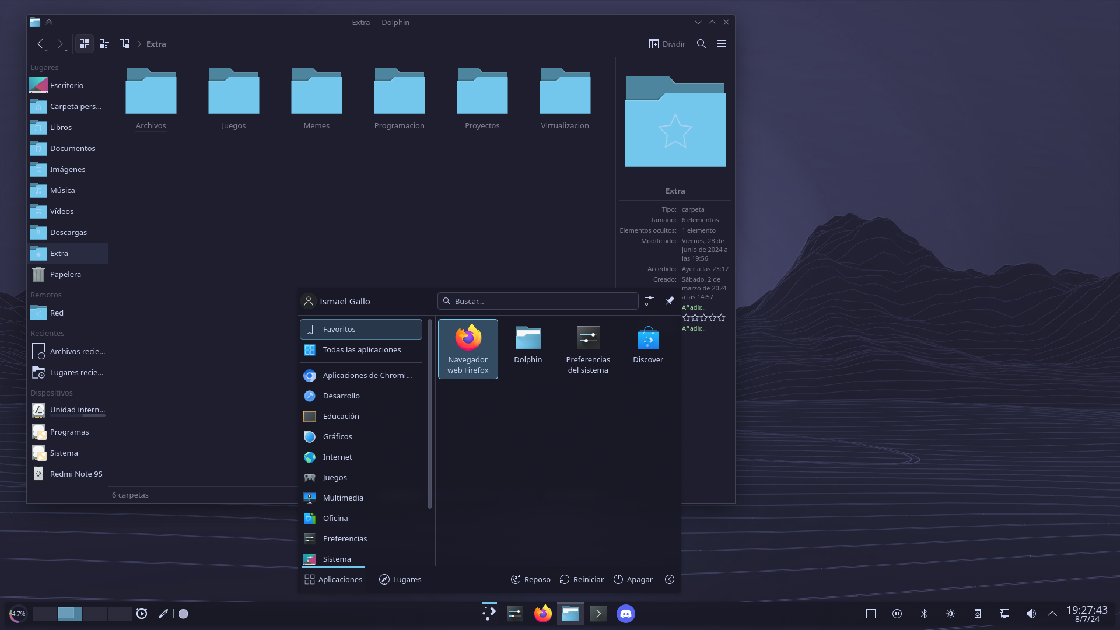
Task: Expand more power options arrow
Action: pyautogui.click(x=670, y=579)
